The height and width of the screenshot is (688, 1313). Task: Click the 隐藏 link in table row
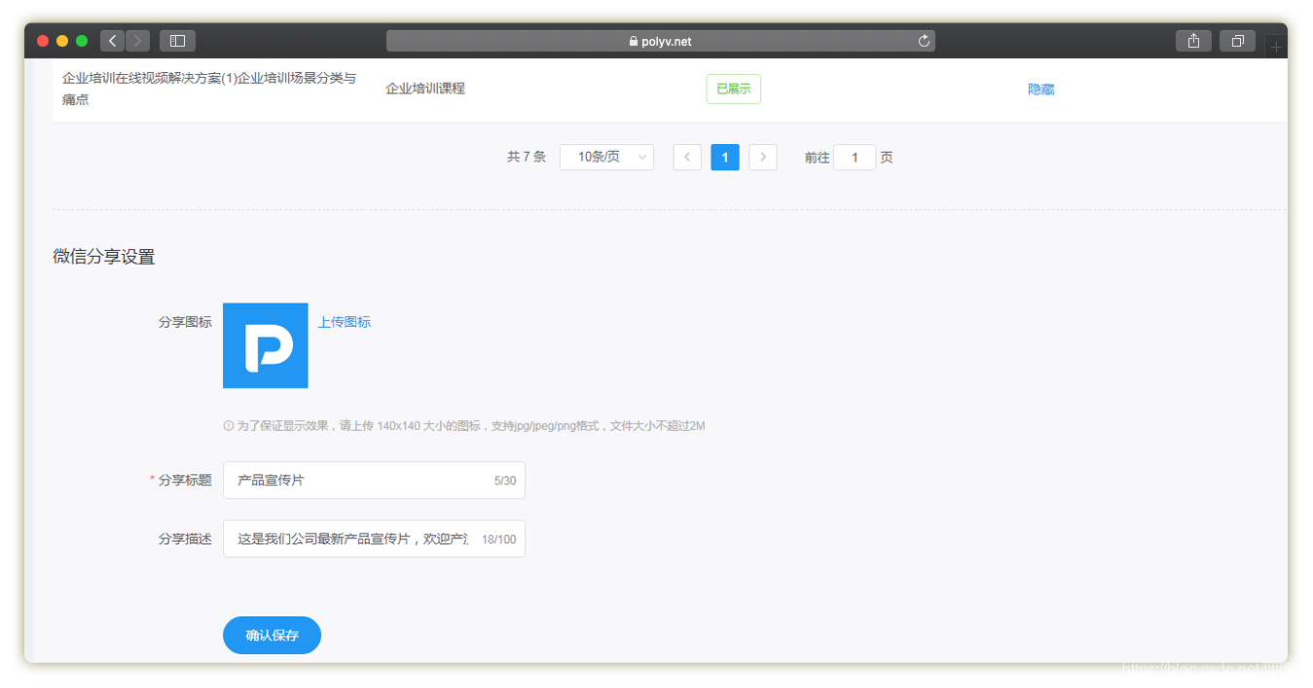tap(1040, 90)
